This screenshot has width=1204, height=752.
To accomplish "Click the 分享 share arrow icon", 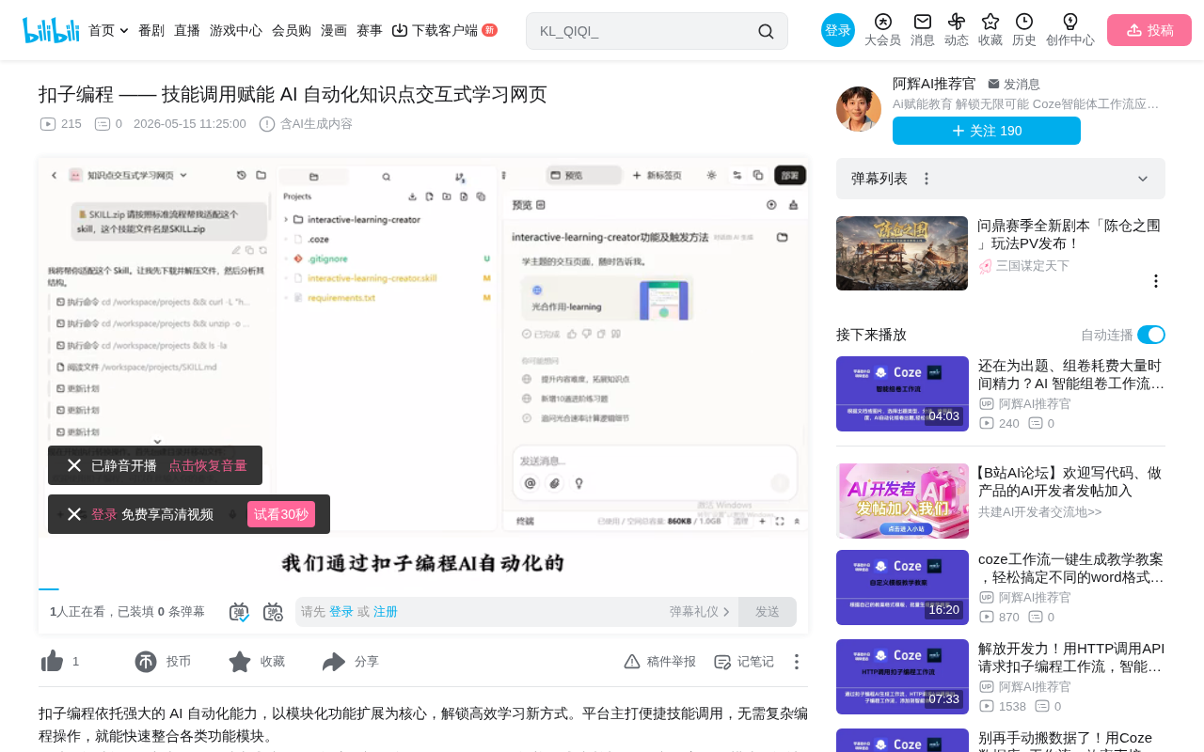I will (x=334, y=662).
